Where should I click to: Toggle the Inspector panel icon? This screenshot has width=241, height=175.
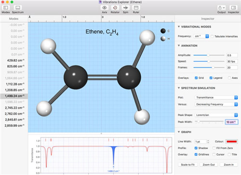(x=233, y=8)
